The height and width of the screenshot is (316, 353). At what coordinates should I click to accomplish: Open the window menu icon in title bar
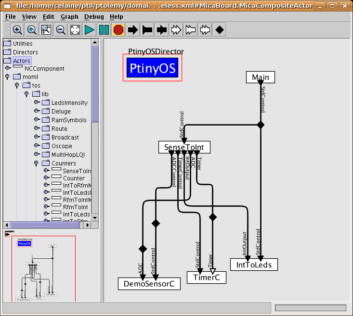(x=7, y=6)
